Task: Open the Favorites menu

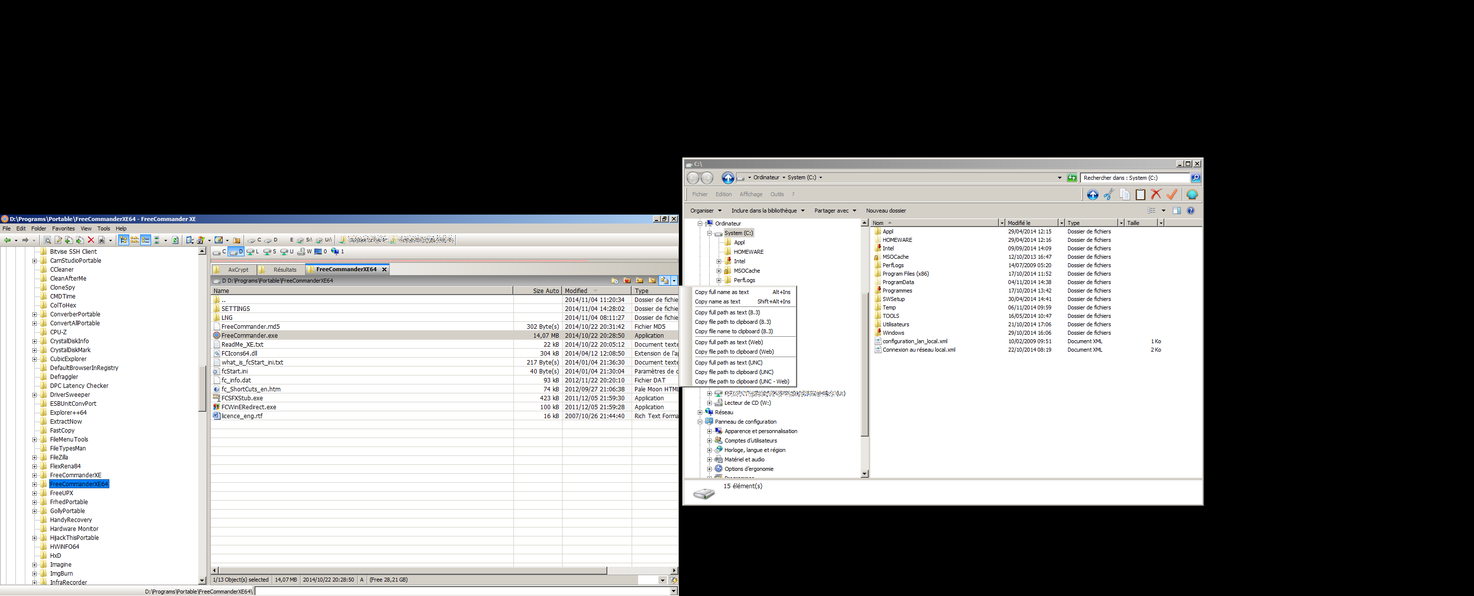Action: tap(64, 229)
